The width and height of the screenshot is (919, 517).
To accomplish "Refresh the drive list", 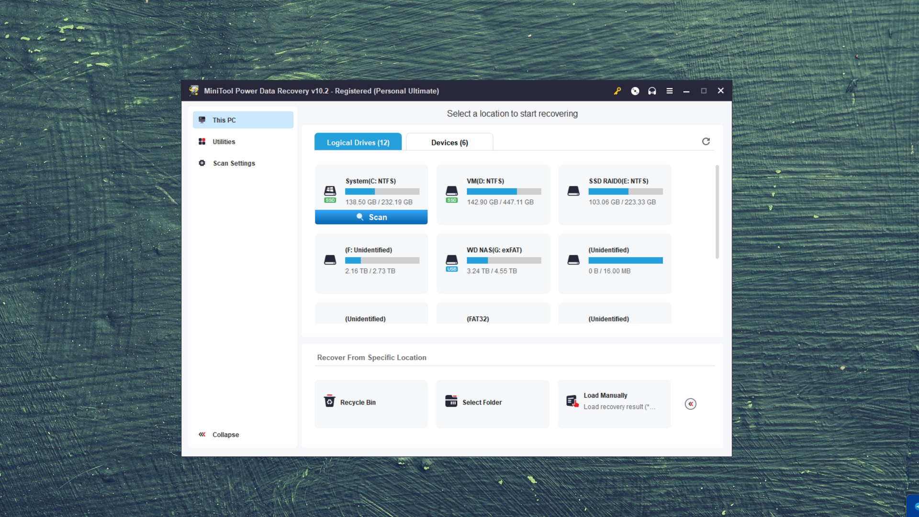I will coord(706,141).
